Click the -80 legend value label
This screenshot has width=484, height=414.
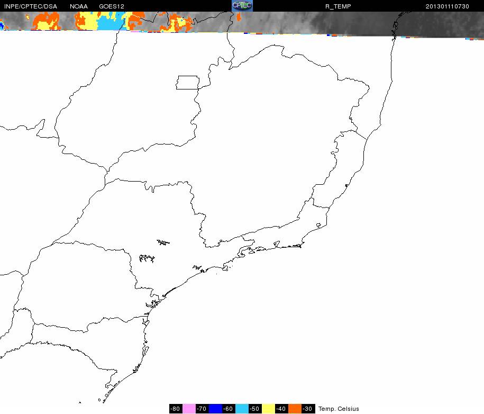click(176, 409)
